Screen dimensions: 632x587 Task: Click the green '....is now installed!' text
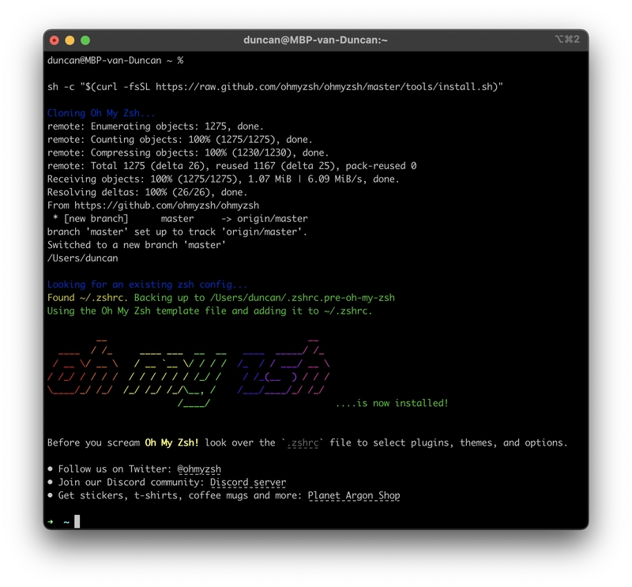392,403
